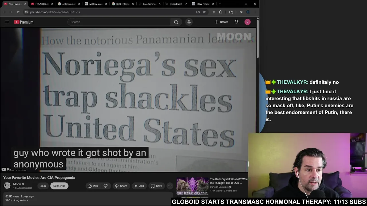Subscribe to the Moon channel
The height and width of the screenshot is (206, 367).
[59, 186]
